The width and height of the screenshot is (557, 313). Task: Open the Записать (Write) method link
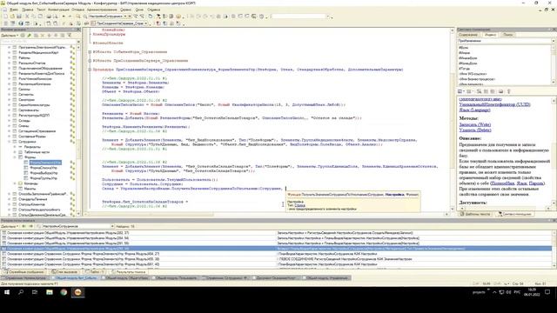475,124
